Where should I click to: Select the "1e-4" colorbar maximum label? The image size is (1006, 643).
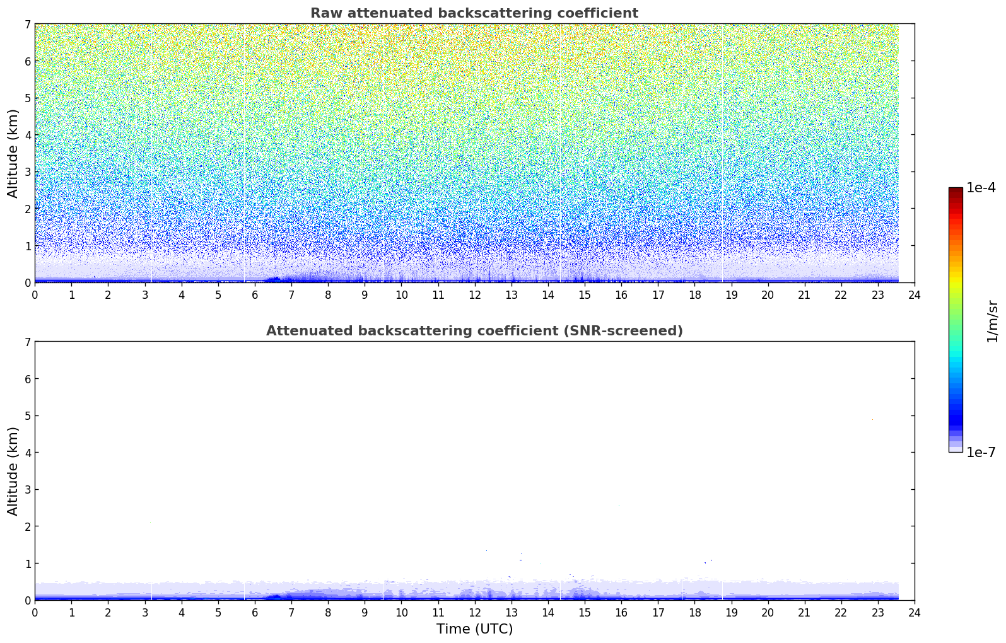click(x=981, y=188)
